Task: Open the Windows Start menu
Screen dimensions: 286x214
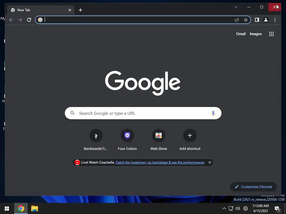Action: (7, 208)
